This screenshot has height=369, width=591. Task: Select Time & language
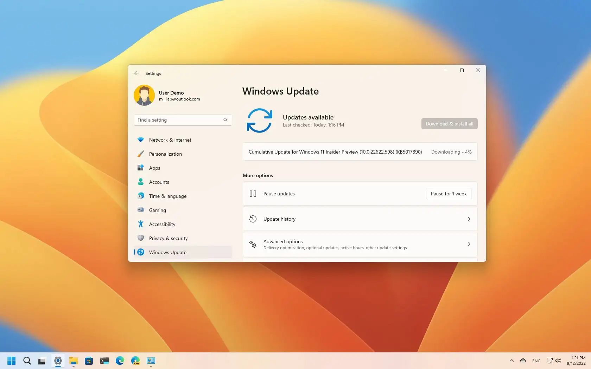pos(183,196)
